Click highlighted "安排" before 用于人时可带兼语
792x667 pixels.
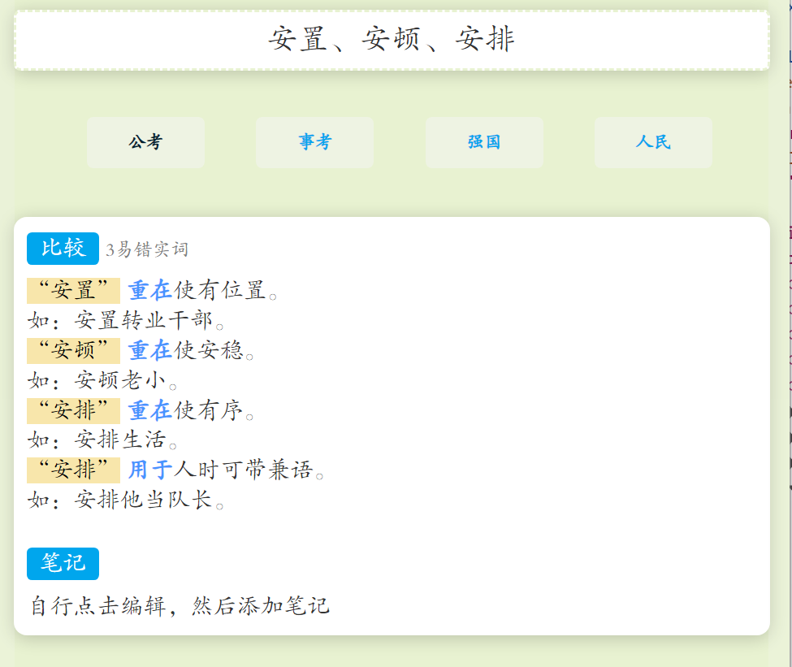point(73,470)
